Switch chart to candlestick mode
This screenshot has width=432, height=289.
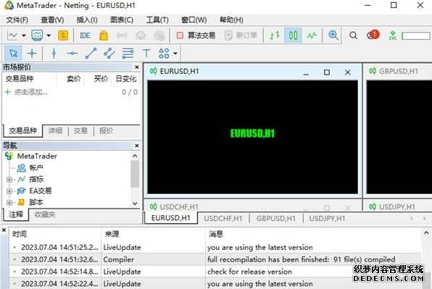coord(293,35)
